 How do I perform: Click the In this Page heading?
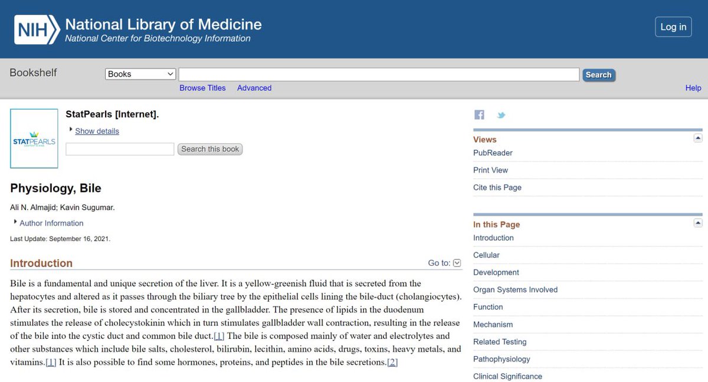click(497, 225)
